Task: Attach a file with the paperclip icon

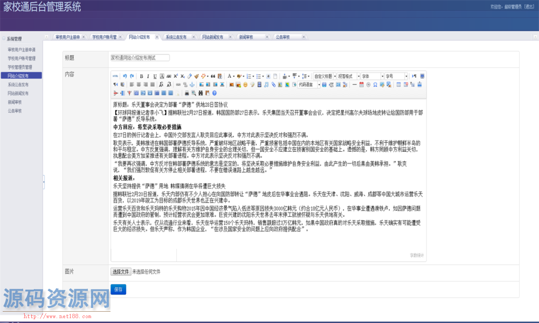Action: (x=274, y=85)
